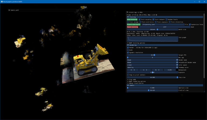Open the Tonemap curve dropdown
This screenshot has height=120, width=207.
click(152, 67)
